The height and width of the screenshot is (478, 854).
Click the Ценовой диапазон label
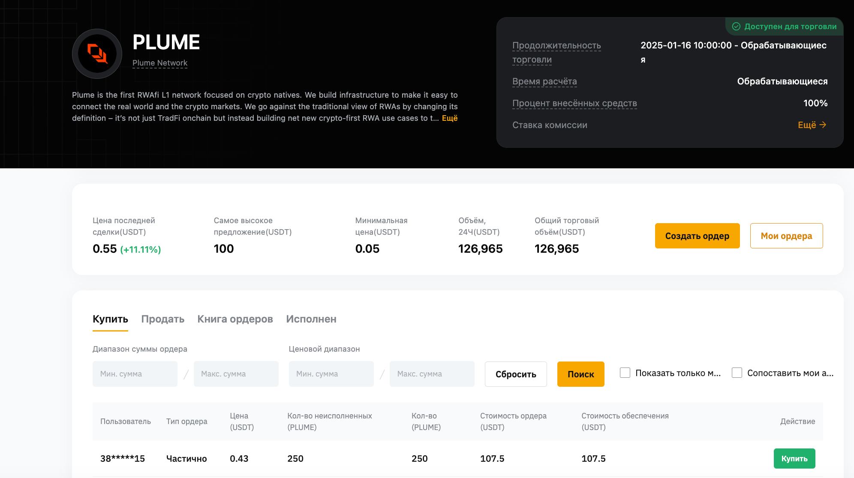325,349
